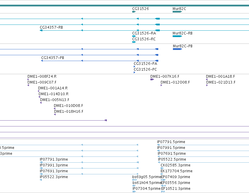
Task: Select the DME1-005N13.F label
Action: (x=55, y=100)
